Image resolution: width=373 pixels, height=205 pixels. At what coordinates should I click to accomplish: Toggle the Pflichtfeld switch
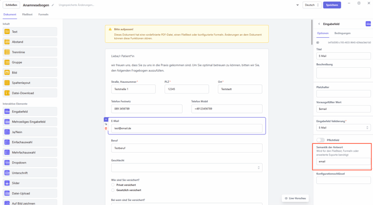321,140
